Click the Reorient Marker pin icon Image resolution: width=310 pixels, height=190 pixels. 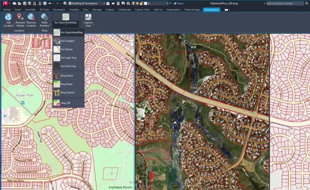20,17
